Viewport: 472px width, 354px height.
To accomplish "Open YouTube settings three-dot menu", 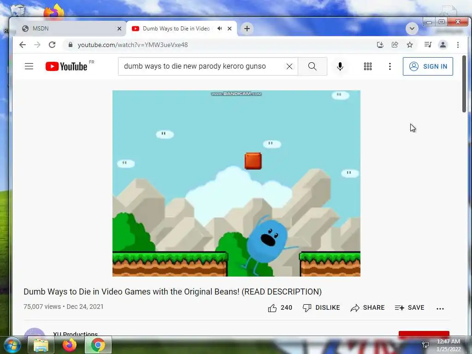I will [390, 66].
